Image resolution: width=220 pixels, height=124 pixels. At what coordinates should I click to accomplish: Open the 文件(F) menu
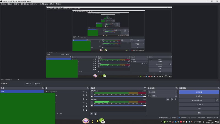click(x=3, y=4)
